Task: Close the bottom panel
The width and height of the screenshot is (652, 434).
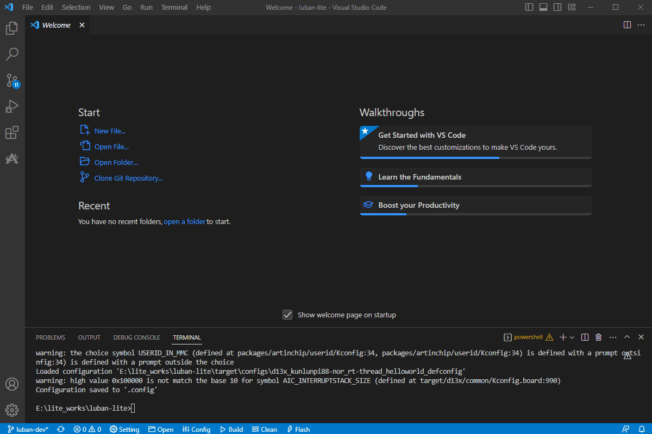Action: [641, 337]
